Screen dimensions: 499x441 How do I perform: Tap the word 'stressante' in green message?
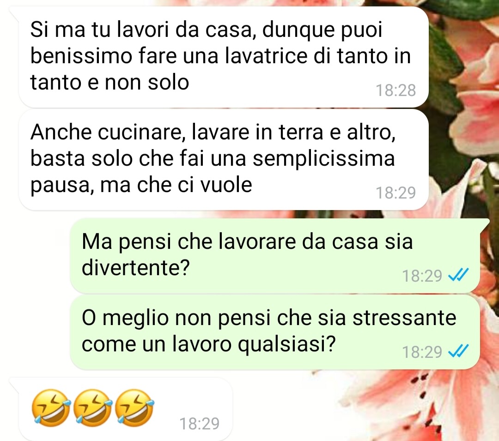(x=404, y=317)
